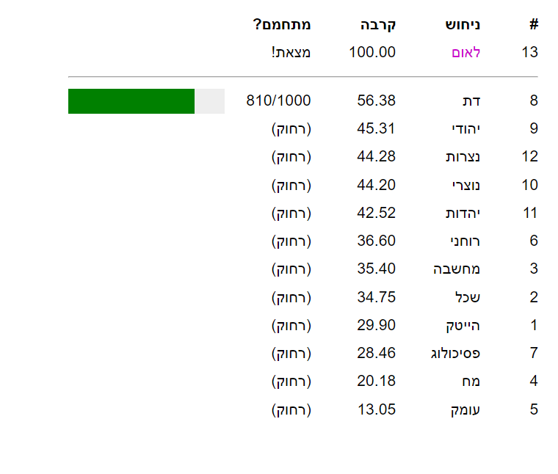The height and width of the screenshot is (474, 558).
Task: Click the green 810/1000 progress bar
Action: (x=146, y=101)
